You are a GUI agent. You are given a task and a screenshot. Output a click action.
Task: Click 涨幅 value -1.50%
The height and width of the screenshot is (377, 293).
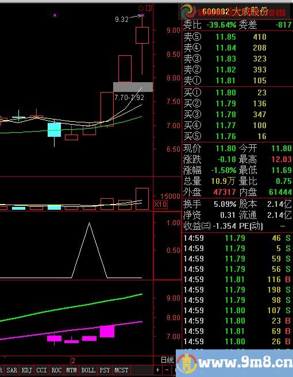click(223, 170)
